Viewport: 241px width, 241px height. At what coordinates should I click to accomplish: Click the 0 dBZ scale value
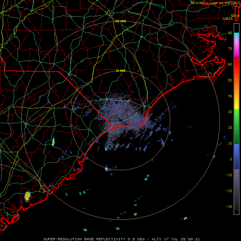[231, 159]
